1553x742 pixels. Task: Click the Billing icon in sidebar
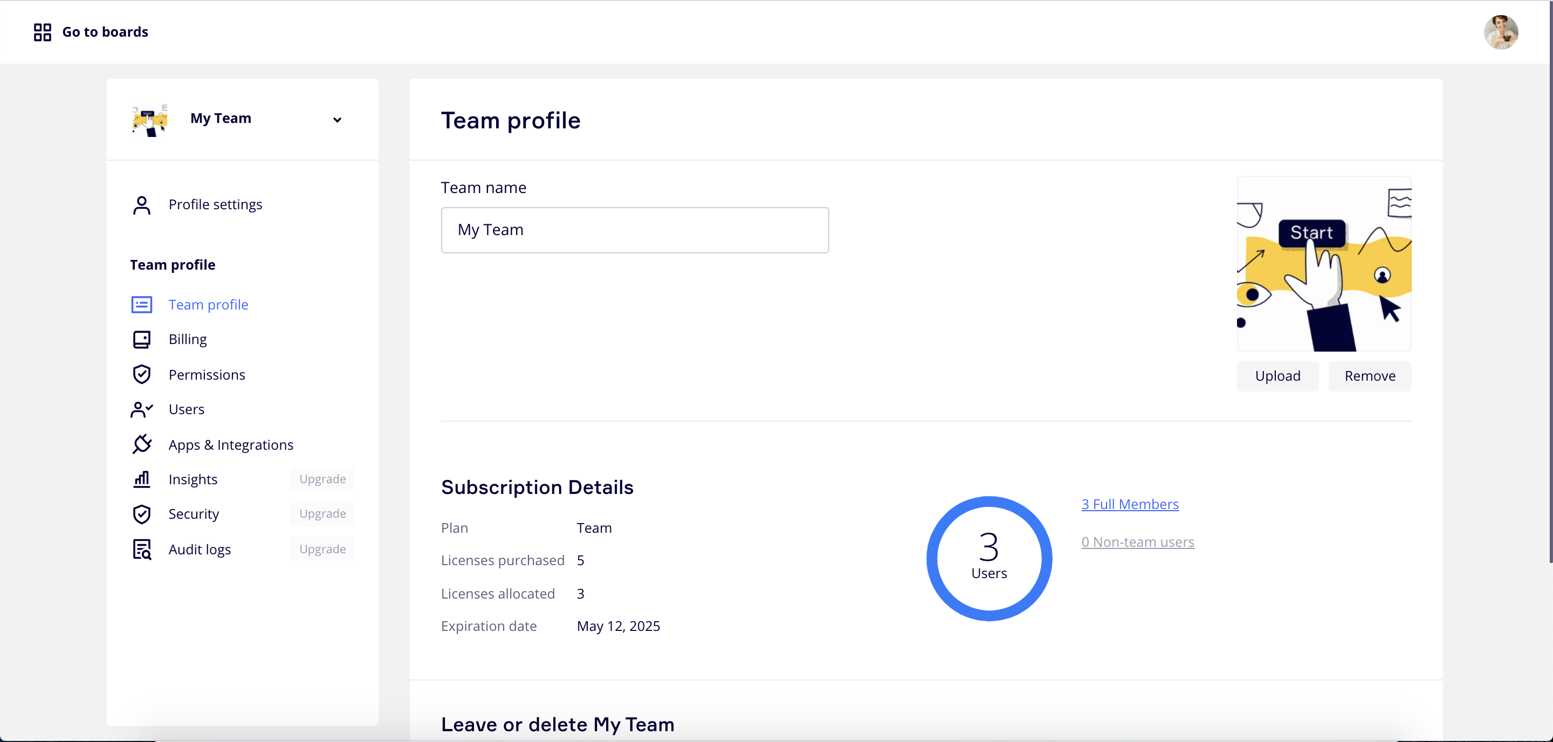[142, 339]
